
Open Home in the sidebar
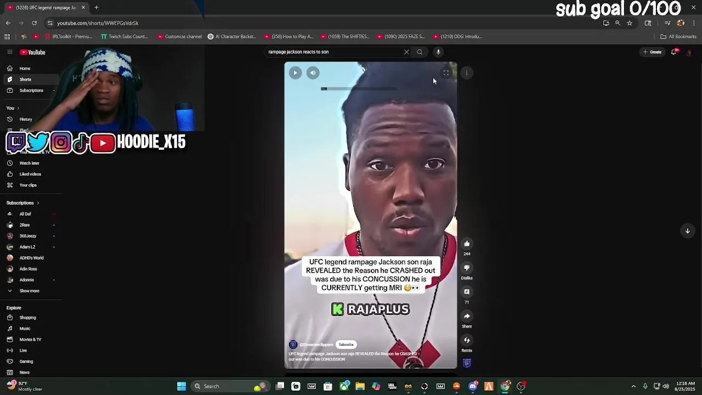point(30,69)
